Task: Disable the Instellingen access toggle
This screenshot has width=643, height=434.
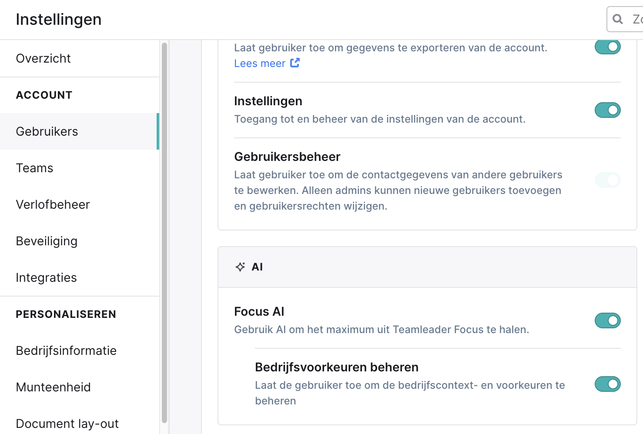Action: click(x=608, y=110)
